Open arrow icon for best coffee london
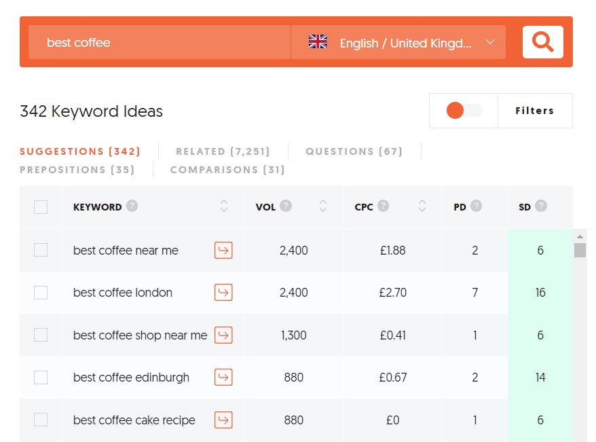The height and width of the screenshot is (442, 596). click(223, 292)
